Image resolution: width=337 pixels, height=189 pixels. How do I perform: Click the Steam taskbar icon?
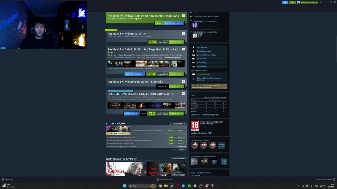[x=172, y=186]
